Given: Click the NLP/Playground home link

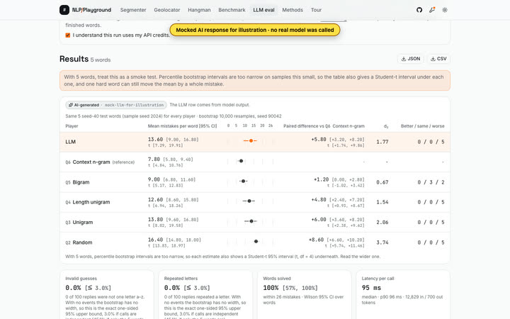Looking at the screenshot, I should point(86,10).
